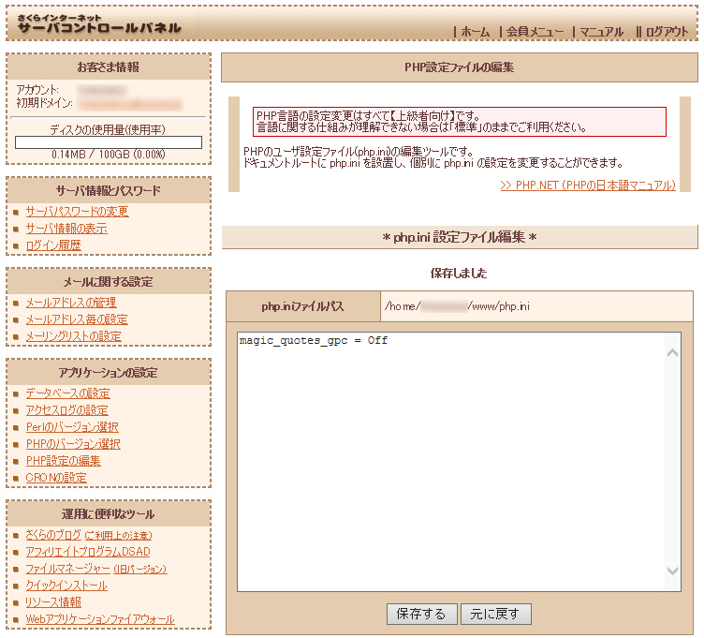704x638 pixels.
Task: Go to アクセスログの設定
Action: 66,410
